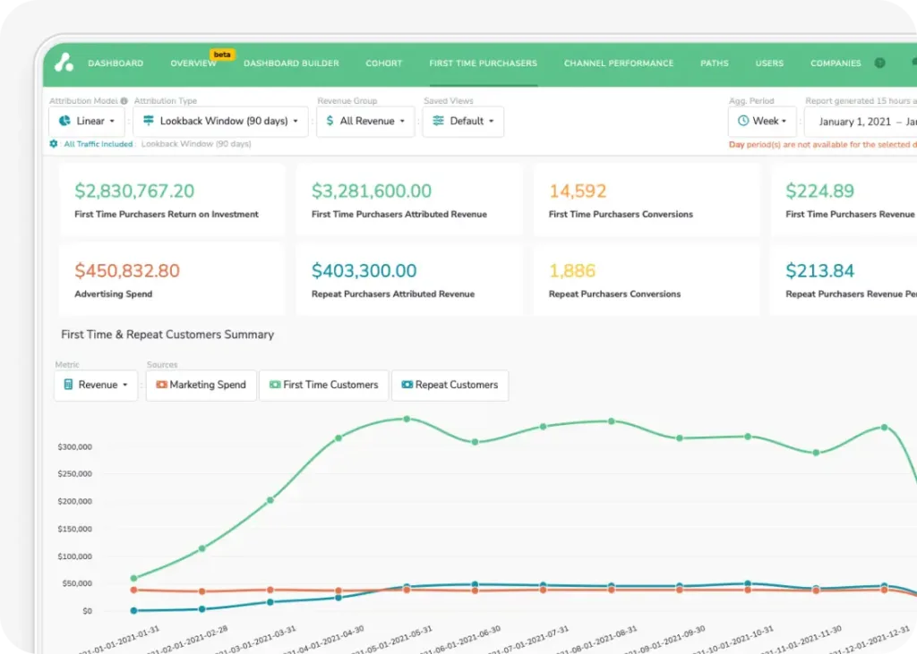Viewport: 917px width, 654px height.
Task: Click the pie chart icon in Linear selector
Action: coord(64,121)
